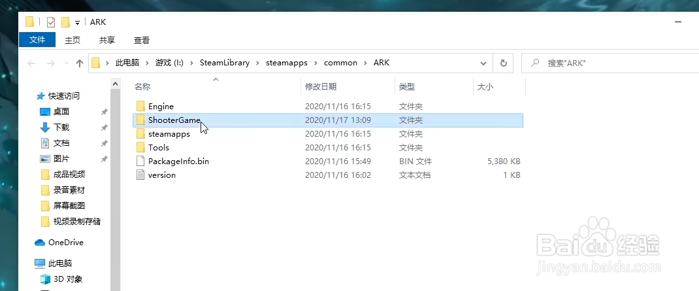This screenshot has height=291, width=699.
Task: Click pin icon next to 下载
Action: pos(105,128)
